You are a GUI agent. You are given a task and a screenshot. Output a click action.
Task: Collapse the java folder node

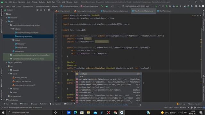pos(7,21)
